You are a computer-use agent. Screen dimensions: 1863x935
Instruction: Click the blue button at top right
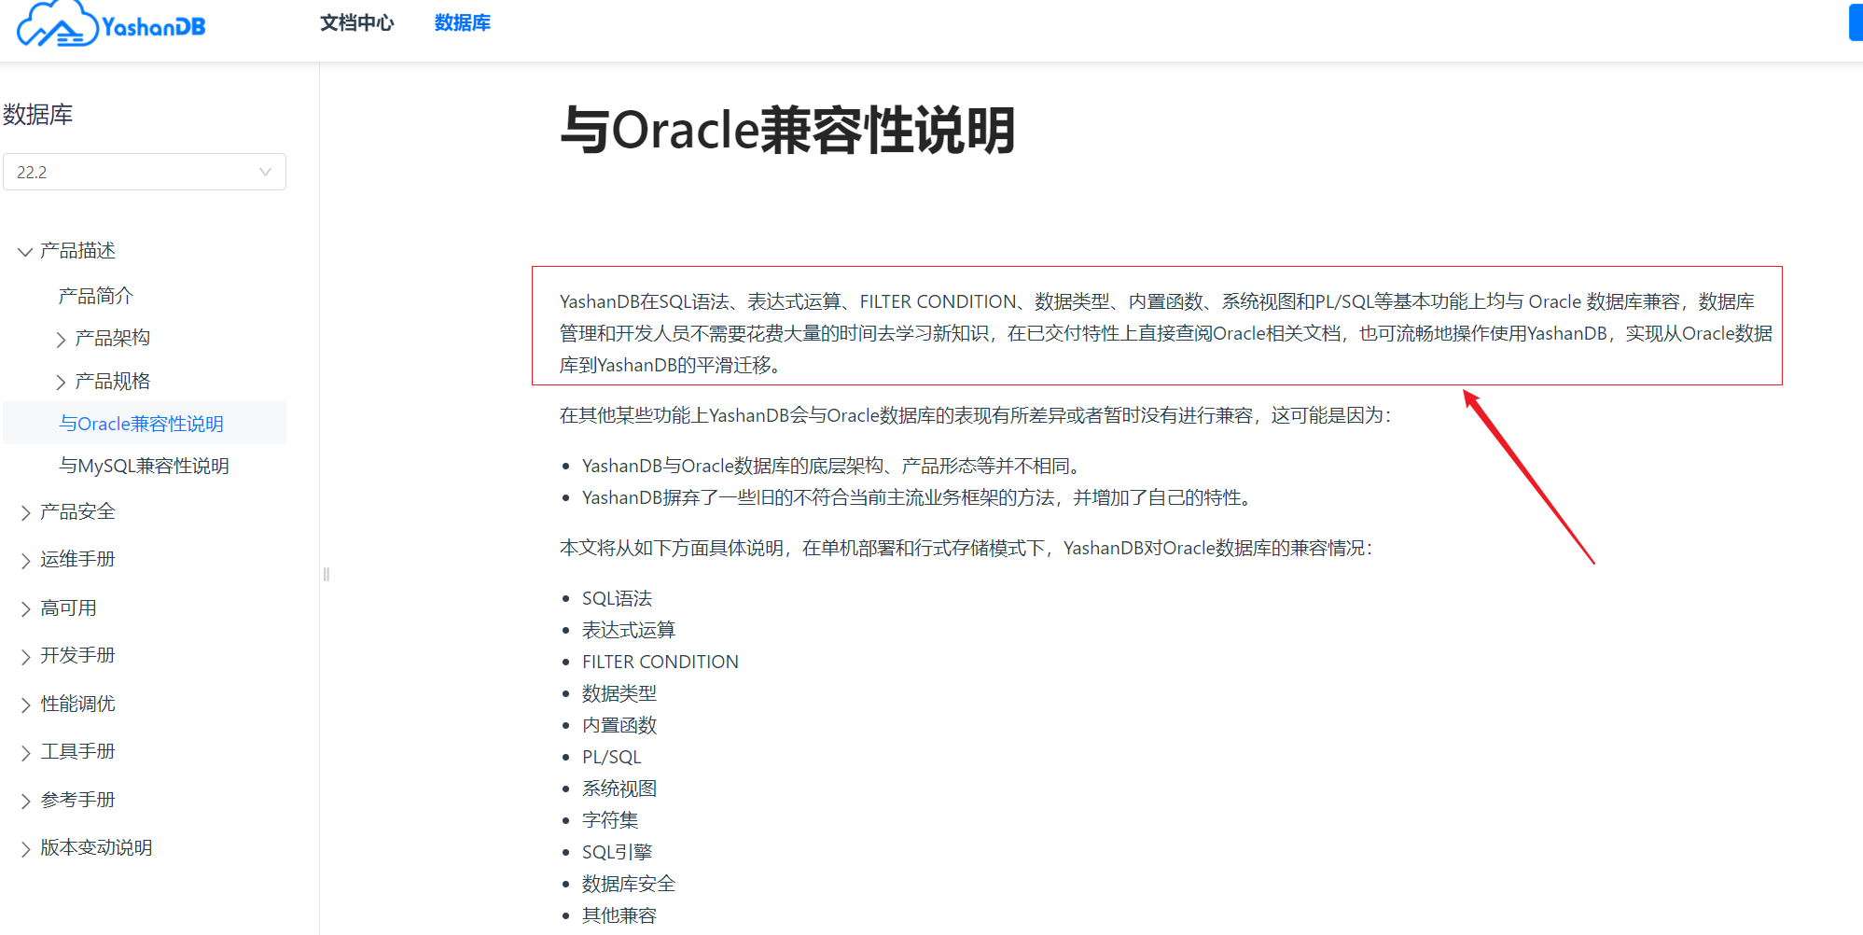click(x=1856, y=22)
